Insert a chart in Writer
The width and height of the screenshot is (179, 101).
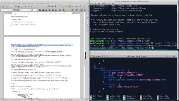pyautogui.click(x=66, y=6)
